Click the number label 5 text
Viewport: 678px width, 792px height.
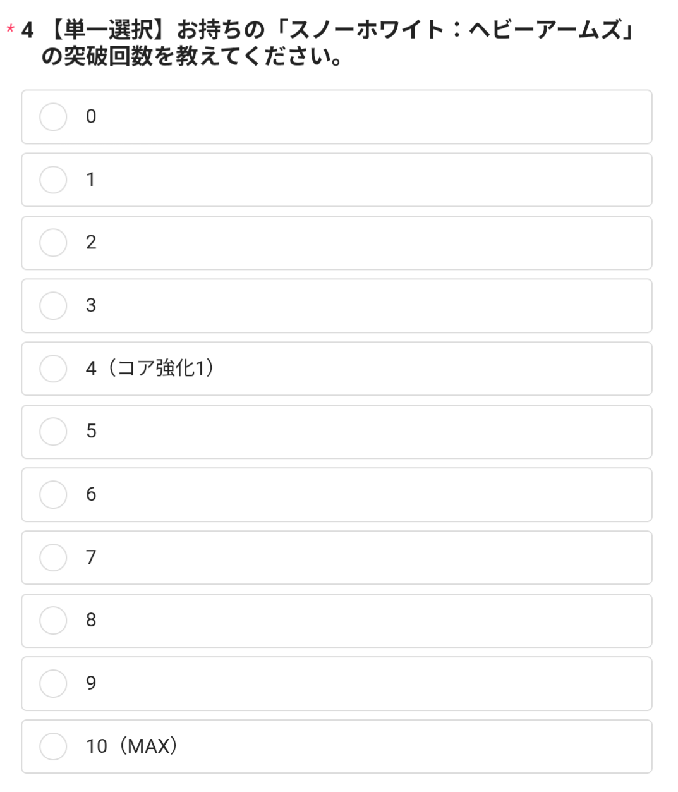point(91,431)
